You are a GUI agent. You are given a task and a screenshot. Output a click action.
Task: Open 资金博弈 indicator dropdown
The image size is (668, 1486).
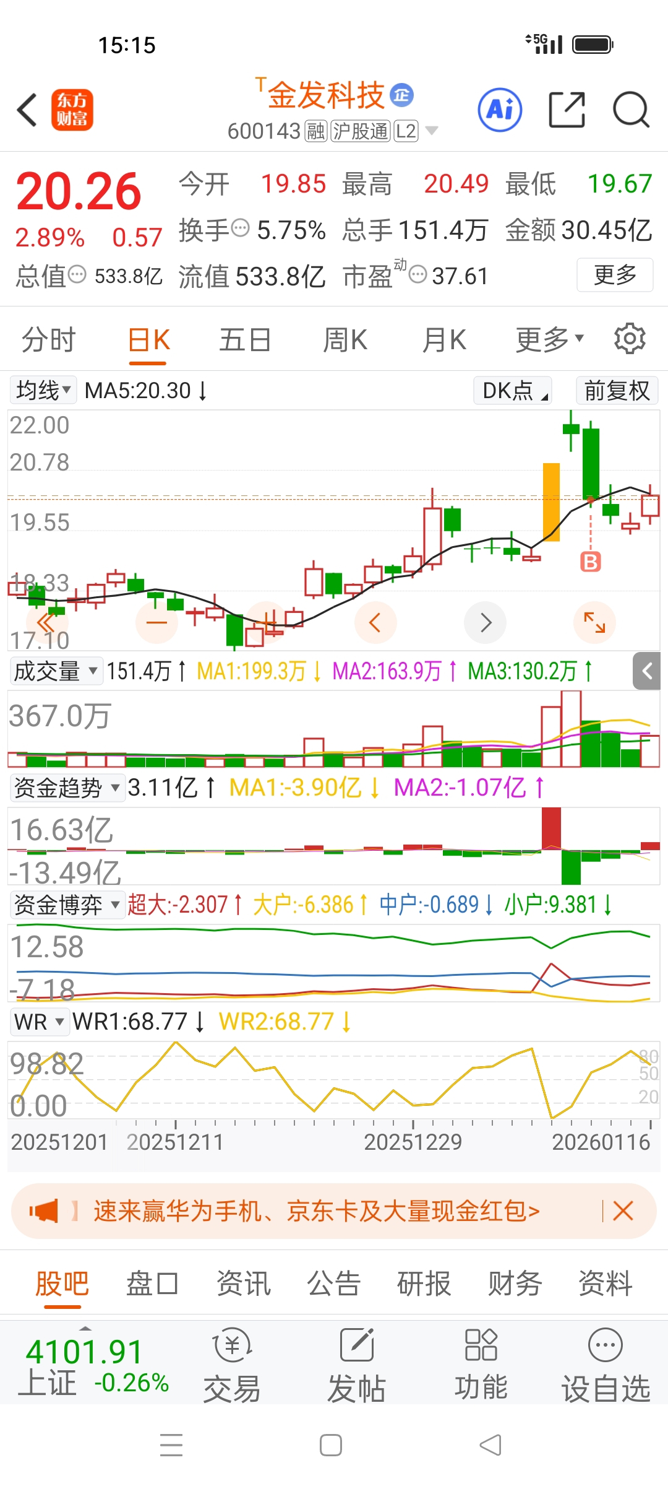click(x=67, y=905)
